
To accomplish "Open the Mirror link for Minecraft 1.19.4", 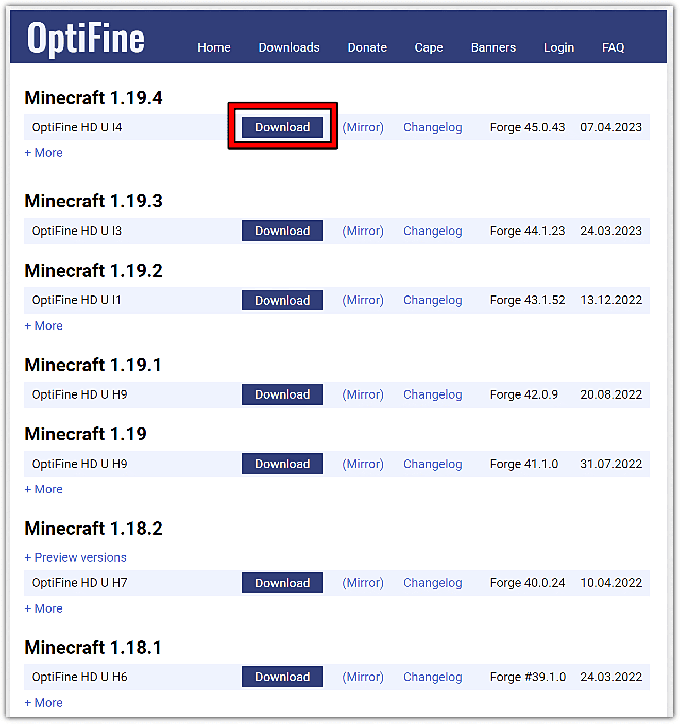I will [363, 127].
